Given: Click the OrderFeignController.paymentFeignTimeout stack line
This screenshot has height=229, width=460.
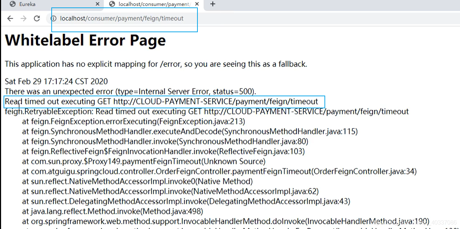Looking at the screenshot, I should pyautogui.click(x=219, y=172).
